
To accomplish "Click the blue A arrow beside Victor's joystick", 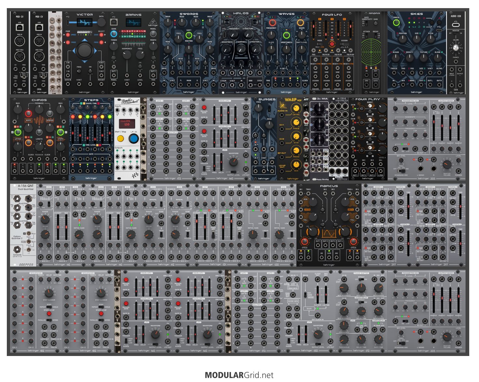I will [x=75, y=50].
